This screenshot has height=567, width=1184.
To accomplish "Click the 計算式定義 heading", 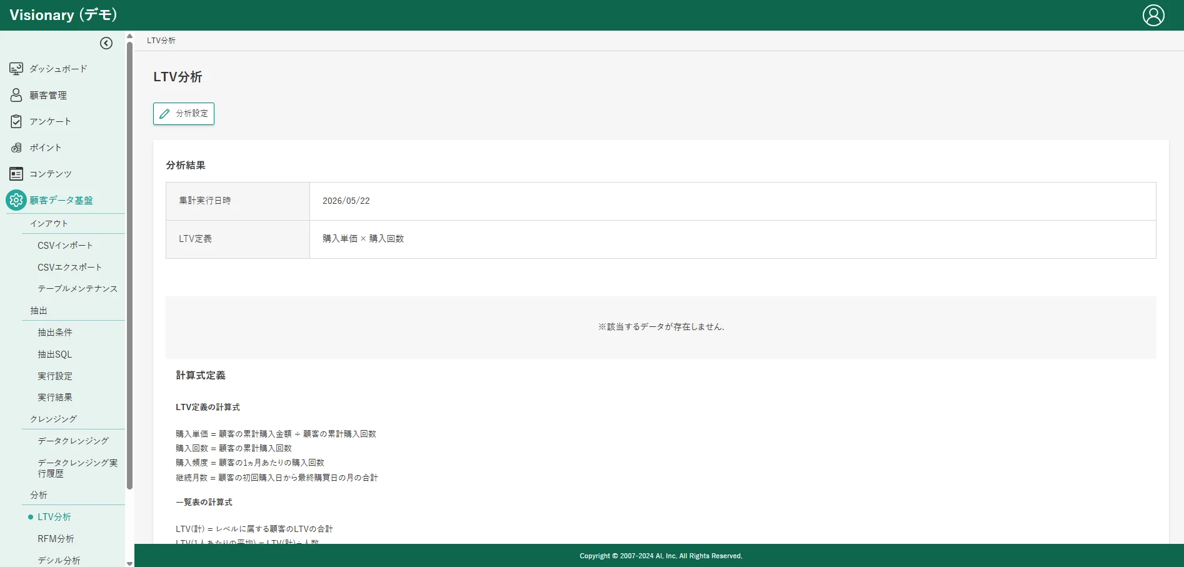I will [x=201, y=375].
